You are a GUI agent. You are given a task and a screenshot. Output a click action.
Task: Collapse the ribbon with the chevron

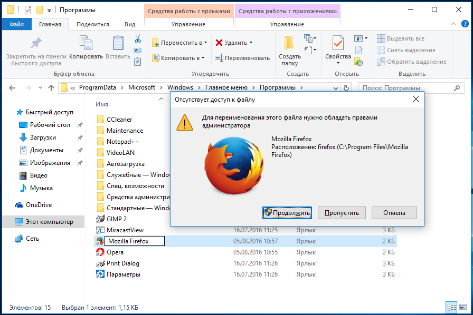(453, 24)
